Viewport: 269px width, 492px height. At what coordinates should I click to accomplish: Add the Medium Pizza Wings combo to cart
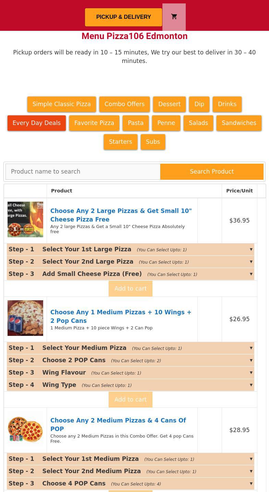click(131, 400)
